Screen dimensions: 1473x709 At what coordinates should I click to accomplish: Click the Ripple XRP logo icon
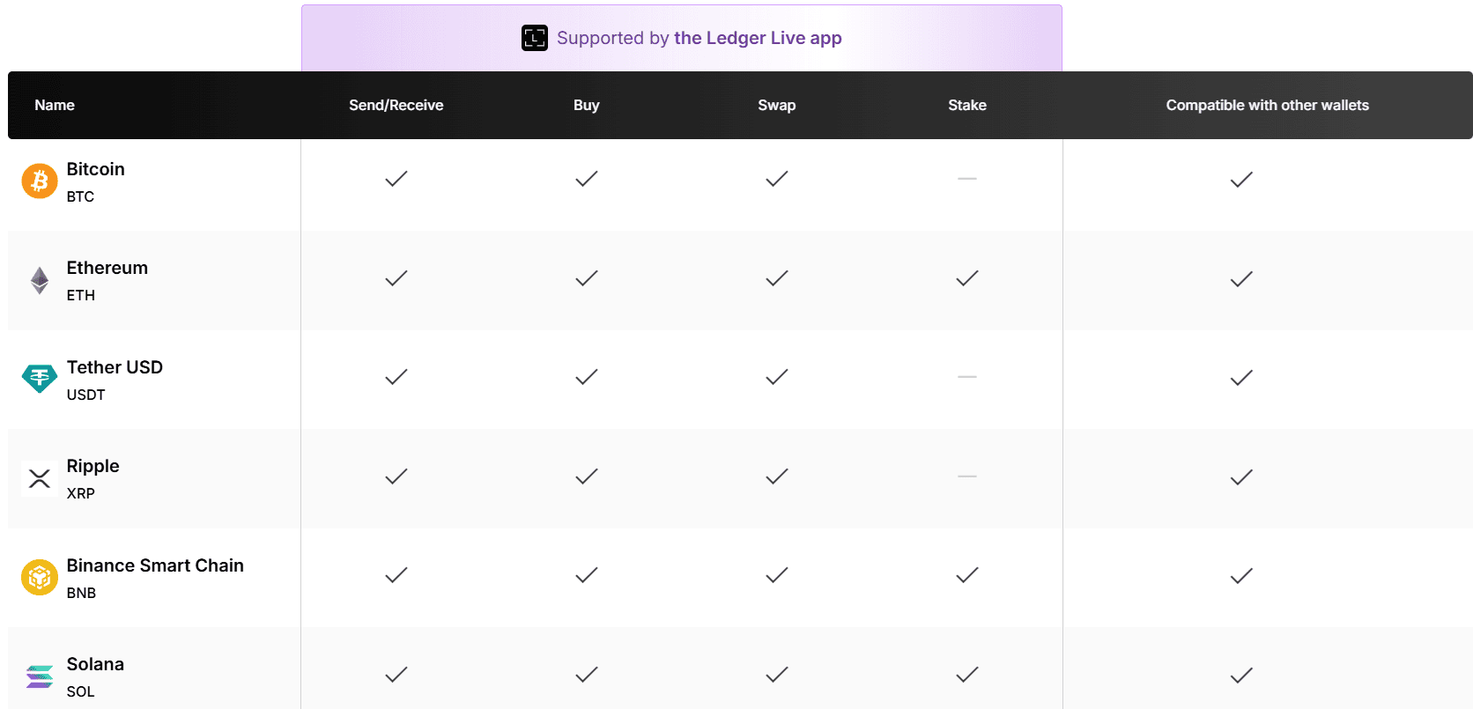click(x=40, y=478)
